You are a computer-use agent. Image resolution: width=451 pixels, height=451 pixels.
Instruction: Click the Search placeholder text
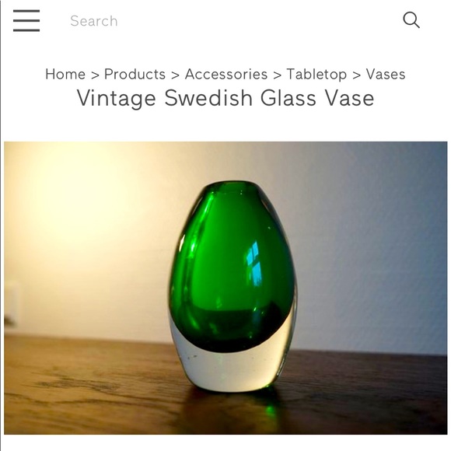(x=94, y=21)
